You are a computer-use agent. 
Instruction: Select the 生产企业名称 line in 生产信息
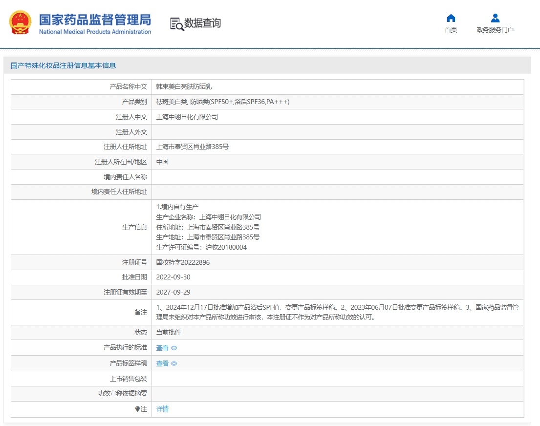click(x=208, y=217)
